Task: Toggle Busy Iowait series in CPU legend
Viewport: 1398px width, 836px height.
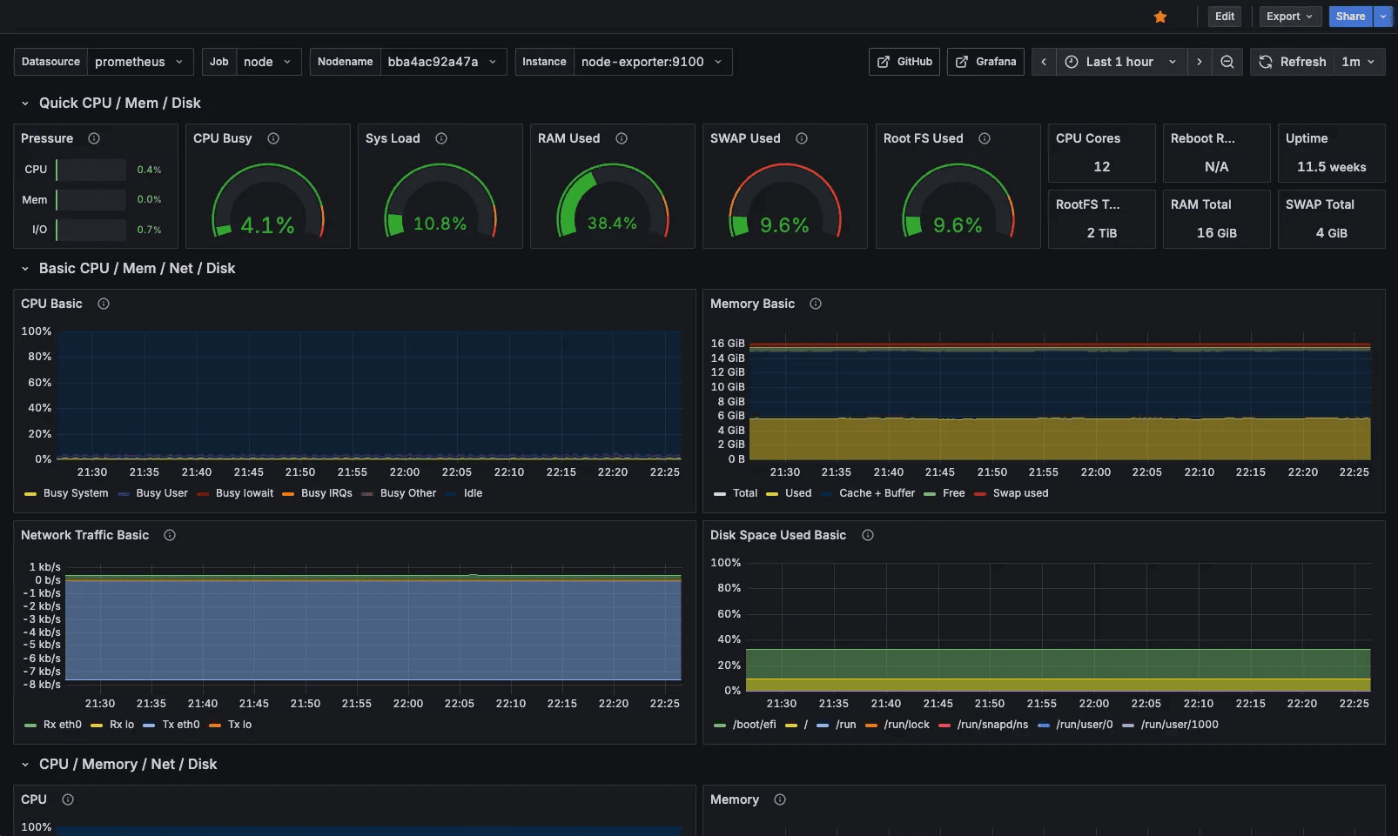Action: 244,493
